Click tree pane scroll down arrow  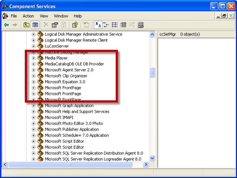[152, 158]
